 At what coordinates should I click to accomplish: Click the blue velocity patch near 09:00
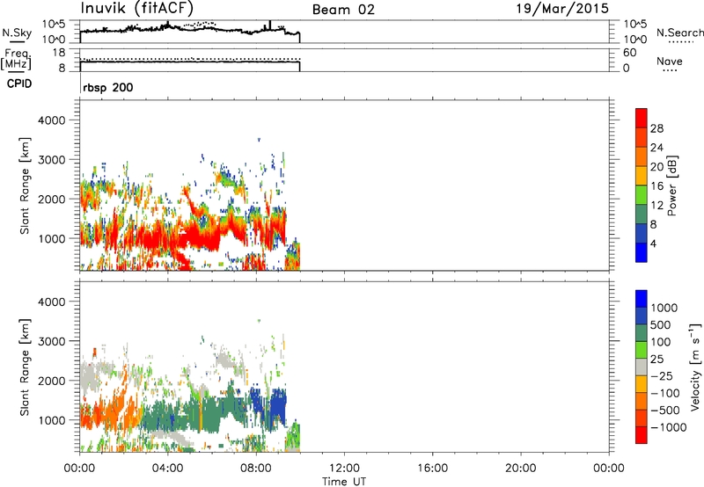(279, 406)
